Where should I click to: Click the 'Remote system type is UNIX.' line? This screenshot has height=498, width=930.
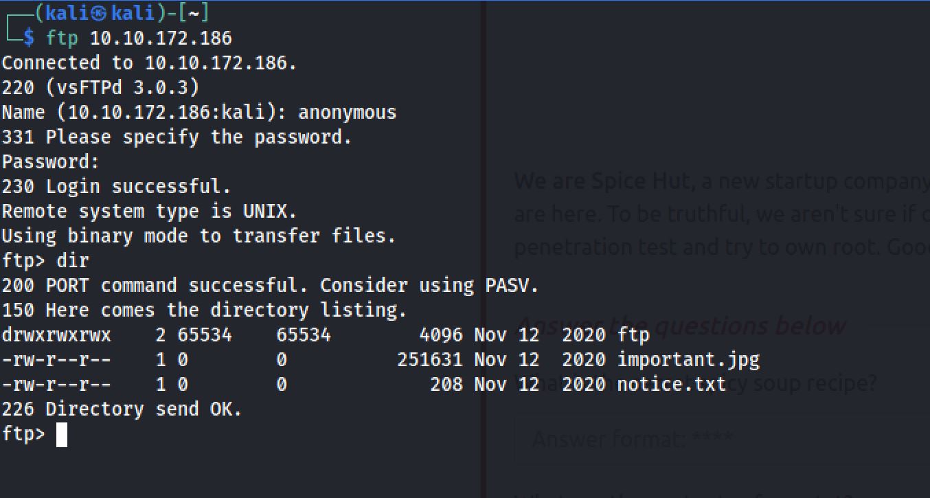[149, 212]
